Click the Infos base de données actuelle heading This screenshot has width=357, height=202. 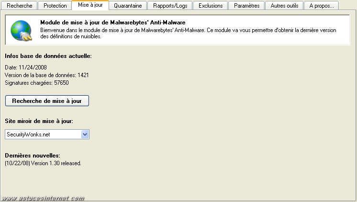(x=48, y=56)
